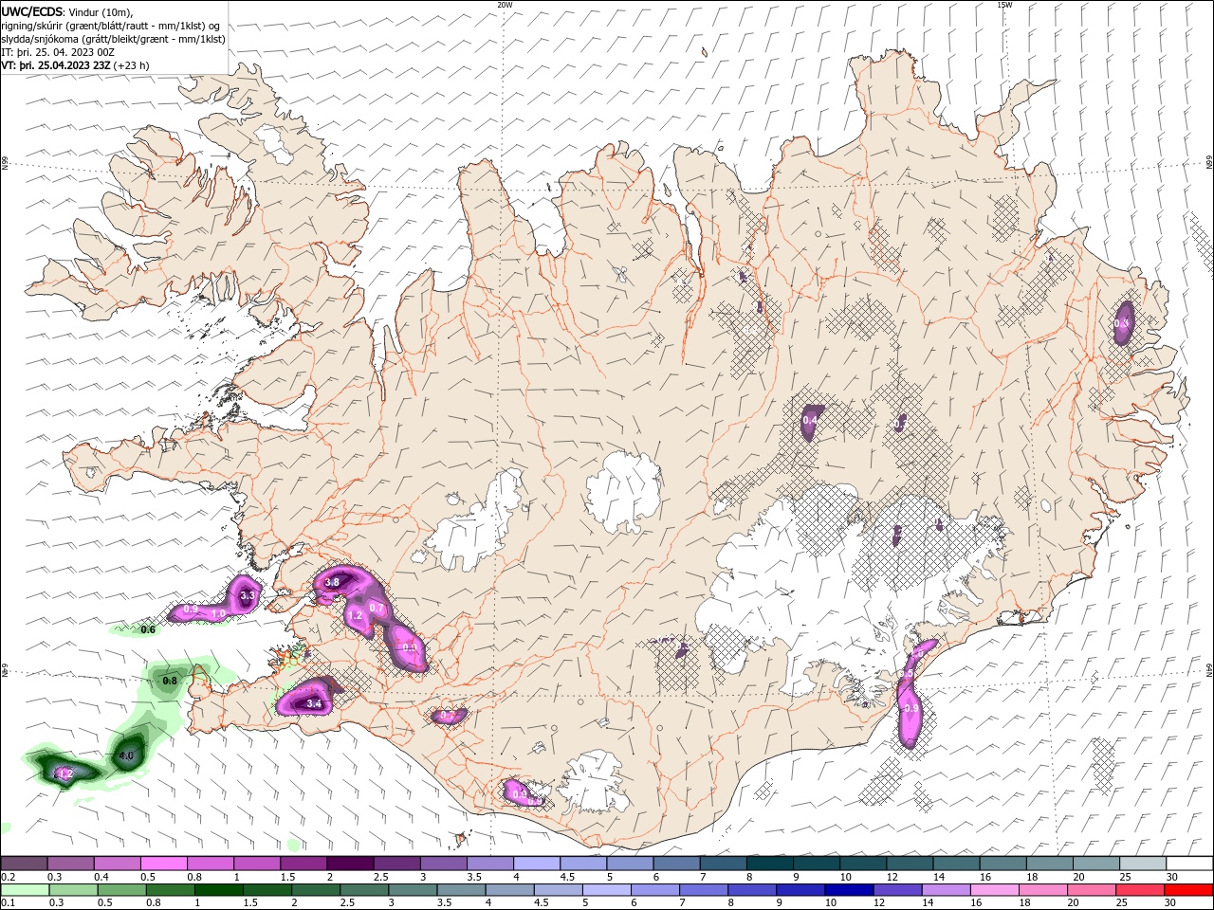Click the Mýrdalsjökull glacier near south coast
Image resolution: width=1214 pixels, height=910 pixels.
click(x=595, y=782)
